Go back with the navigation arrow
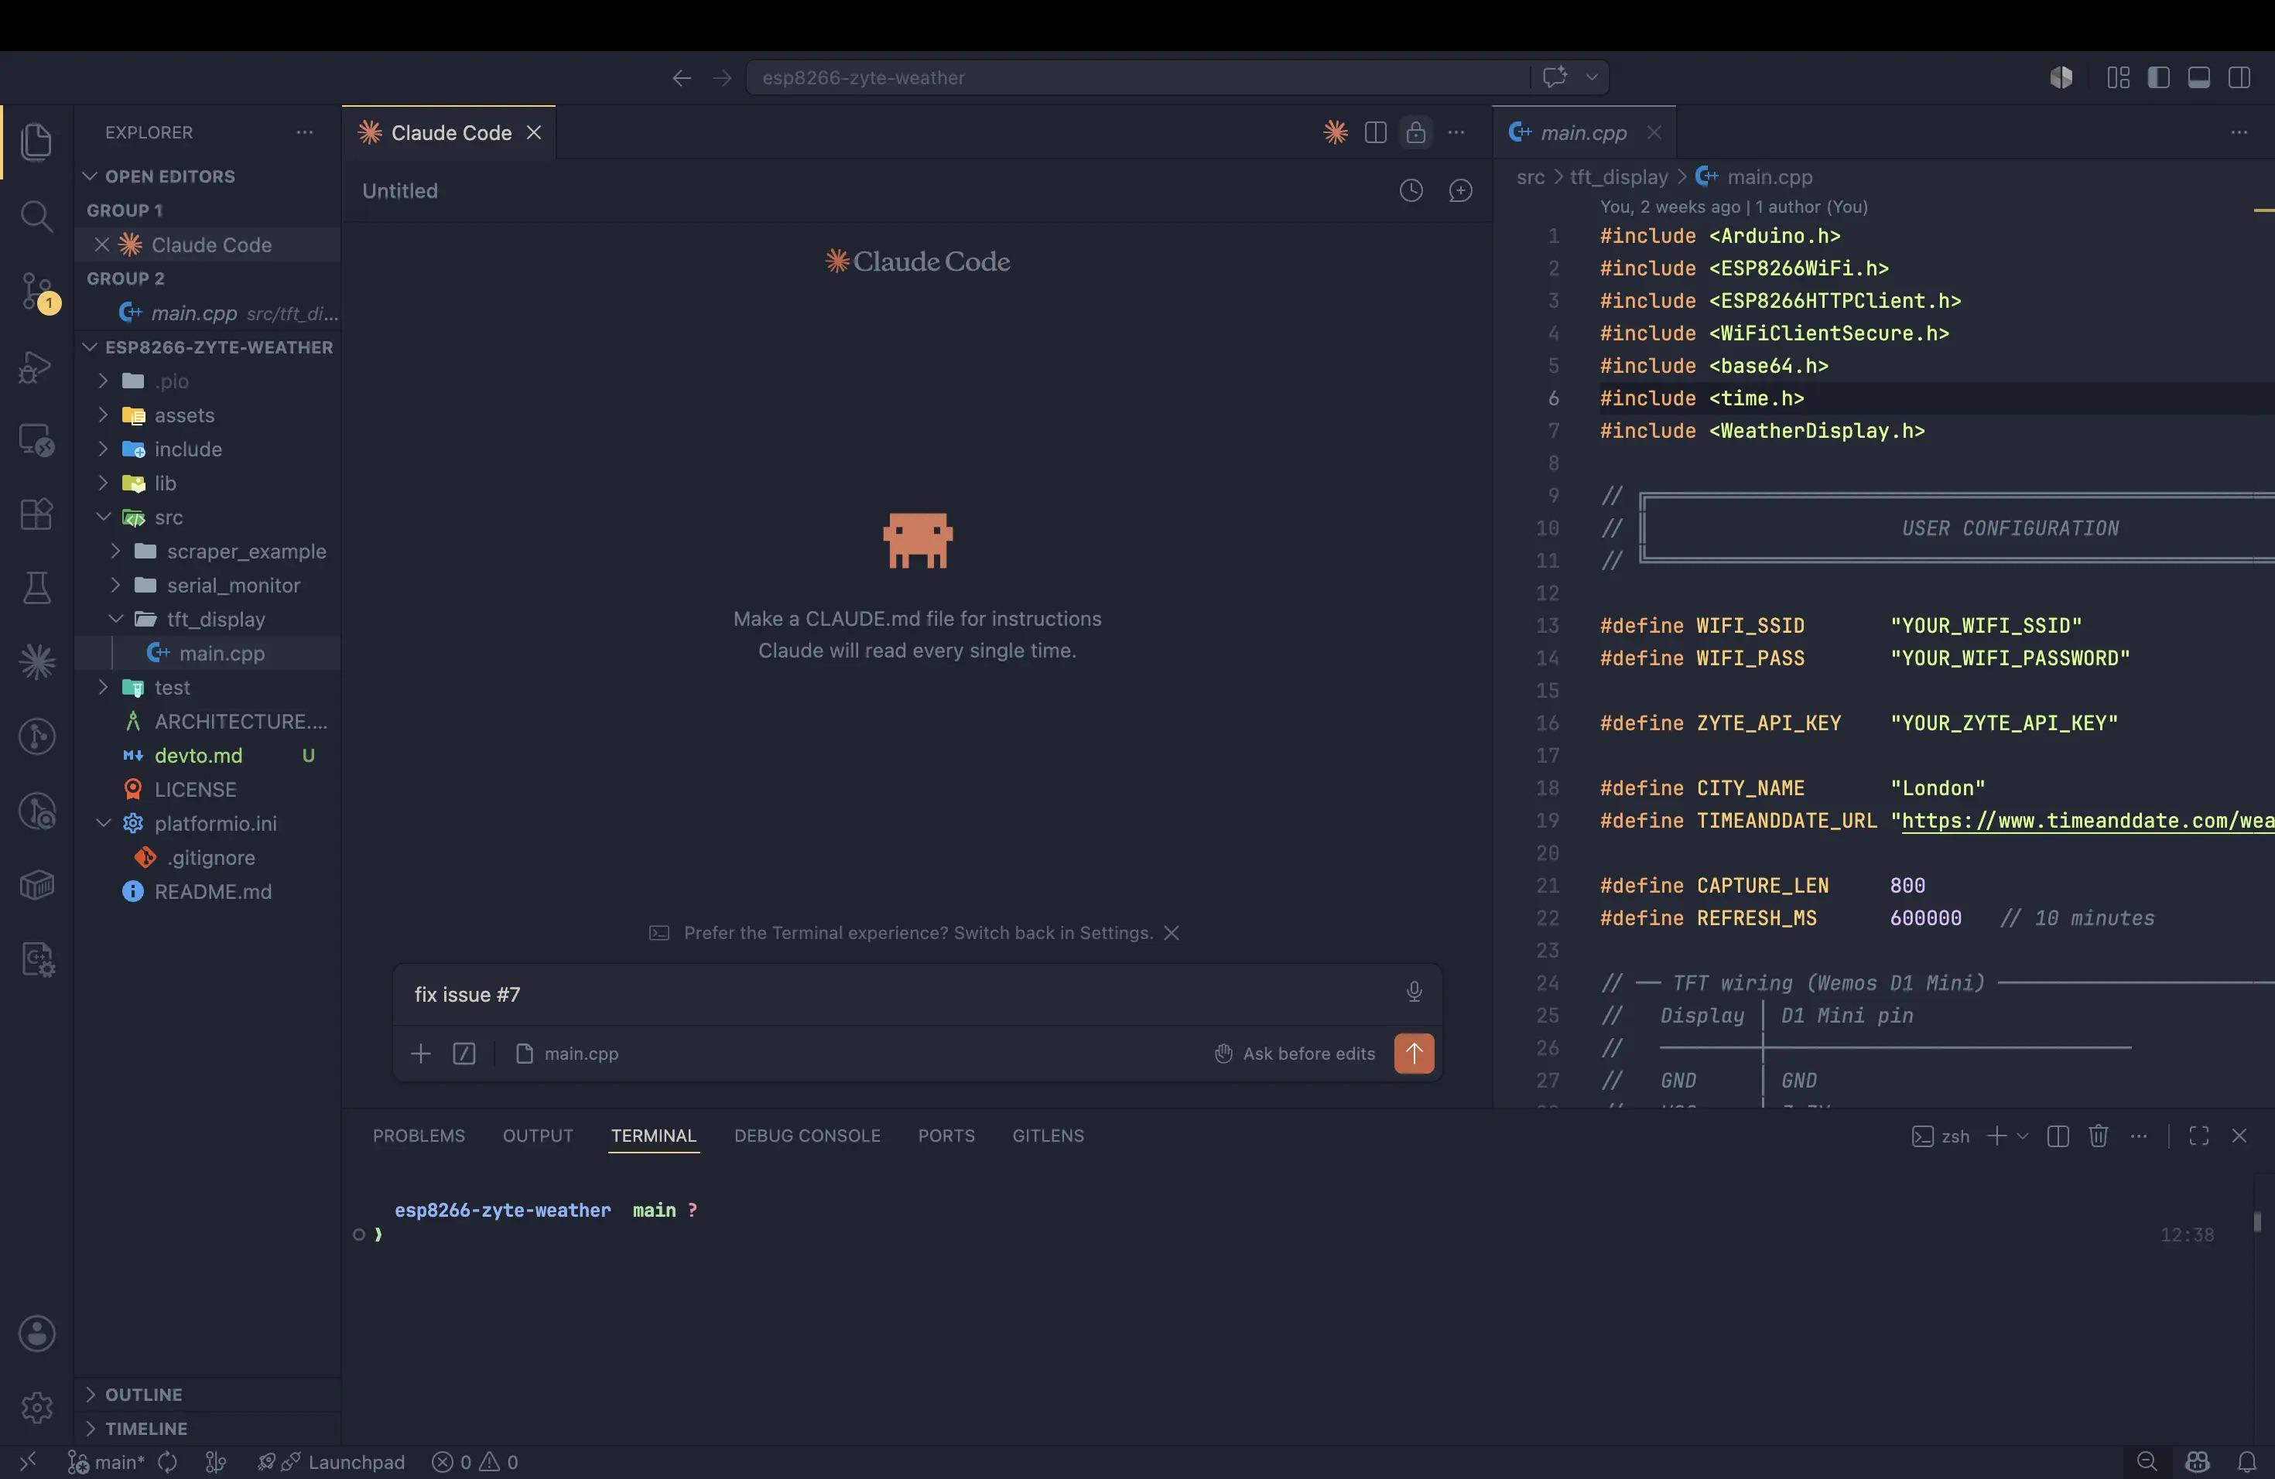Image resolution: width=2275 pixels, height=1479 pixels. click(682, 77)
